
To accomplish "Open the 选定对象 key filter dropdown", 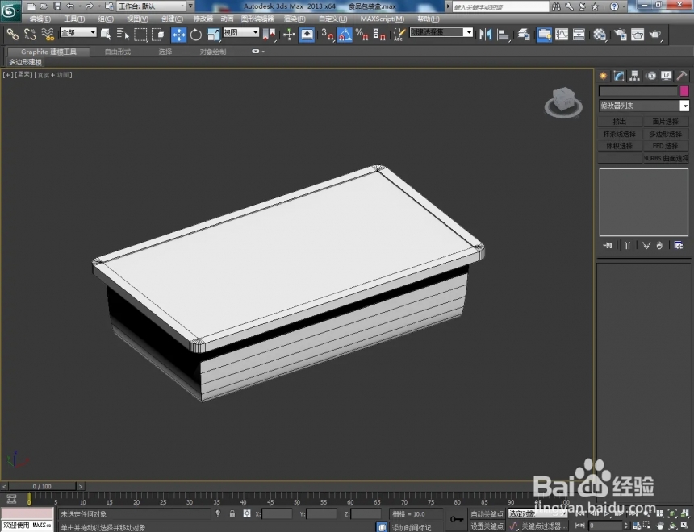I will click(x=537, y=514).
